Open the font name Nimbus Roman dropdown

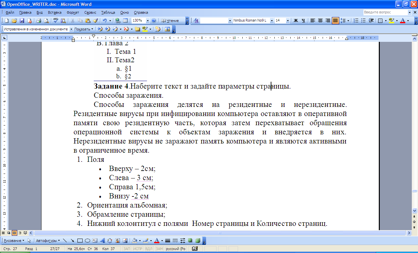(x=271, y=21)
